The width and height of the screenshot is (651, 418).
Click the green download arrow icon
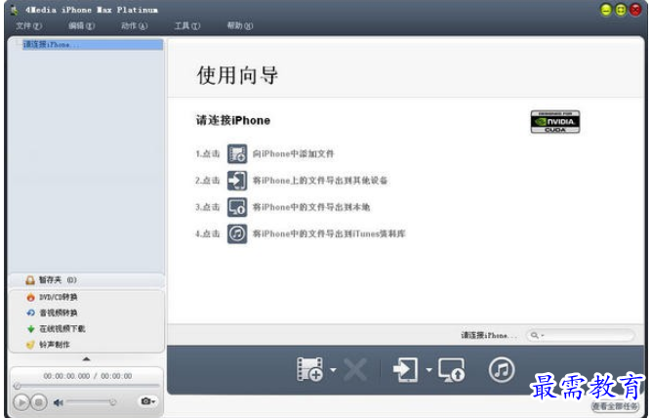point(30,329)
